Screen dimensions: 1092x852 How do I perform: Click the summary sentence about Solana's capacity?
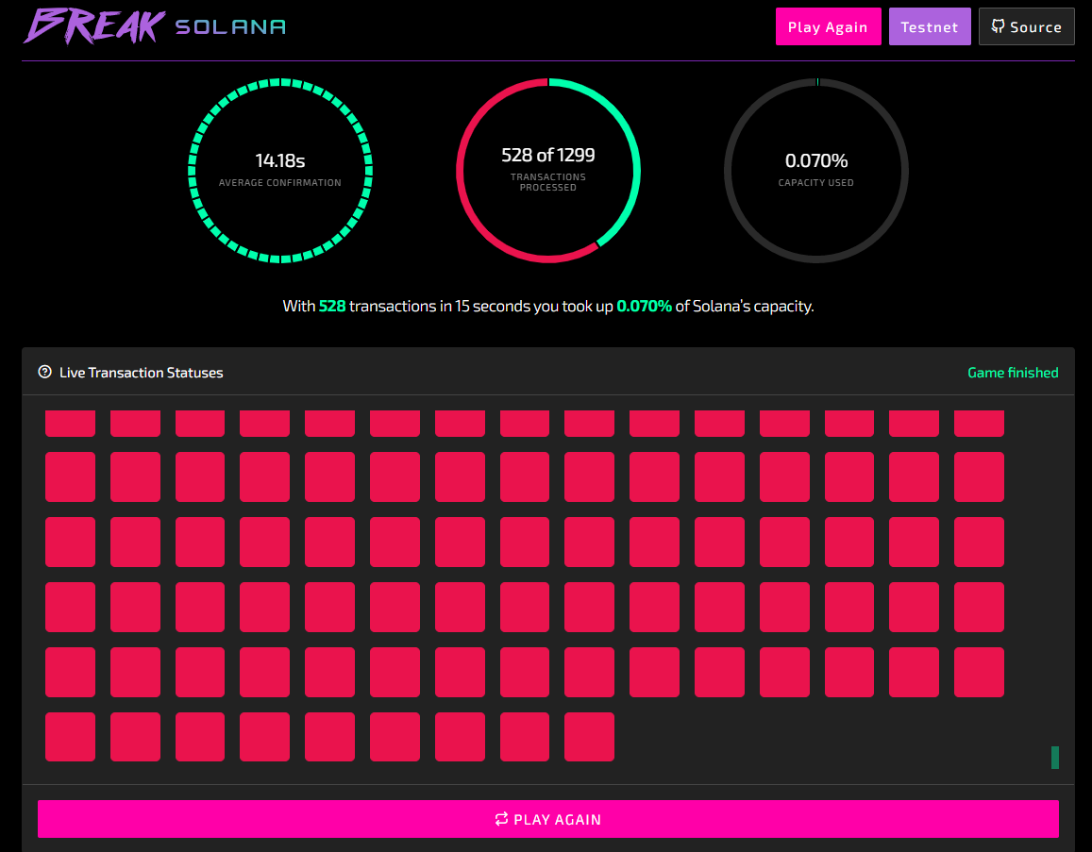pyautogui.click(x=548, y=307)
